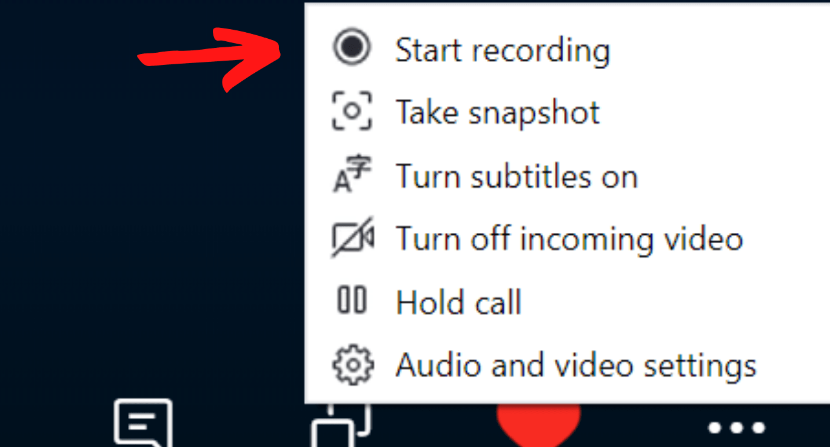Turn off incoming video
This screenshot has height=447, width=830.
point(569,238)
